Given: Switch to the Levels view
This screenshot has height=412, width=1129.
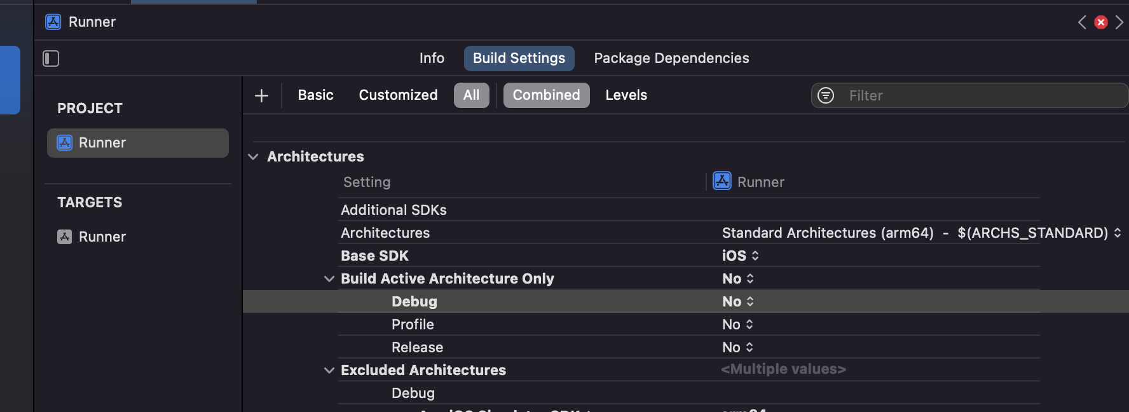Looking at the screenshot, I should pos(626,95).
